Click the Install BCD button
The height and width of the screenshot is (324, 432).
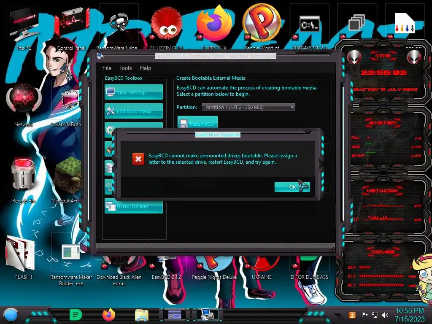[x=197, y=122]
